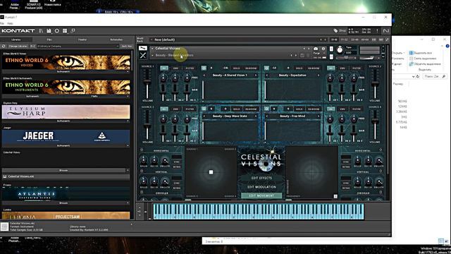
Task: Open Celestial Visions instrument name dropdown arrow
Action: click(152, 49)
